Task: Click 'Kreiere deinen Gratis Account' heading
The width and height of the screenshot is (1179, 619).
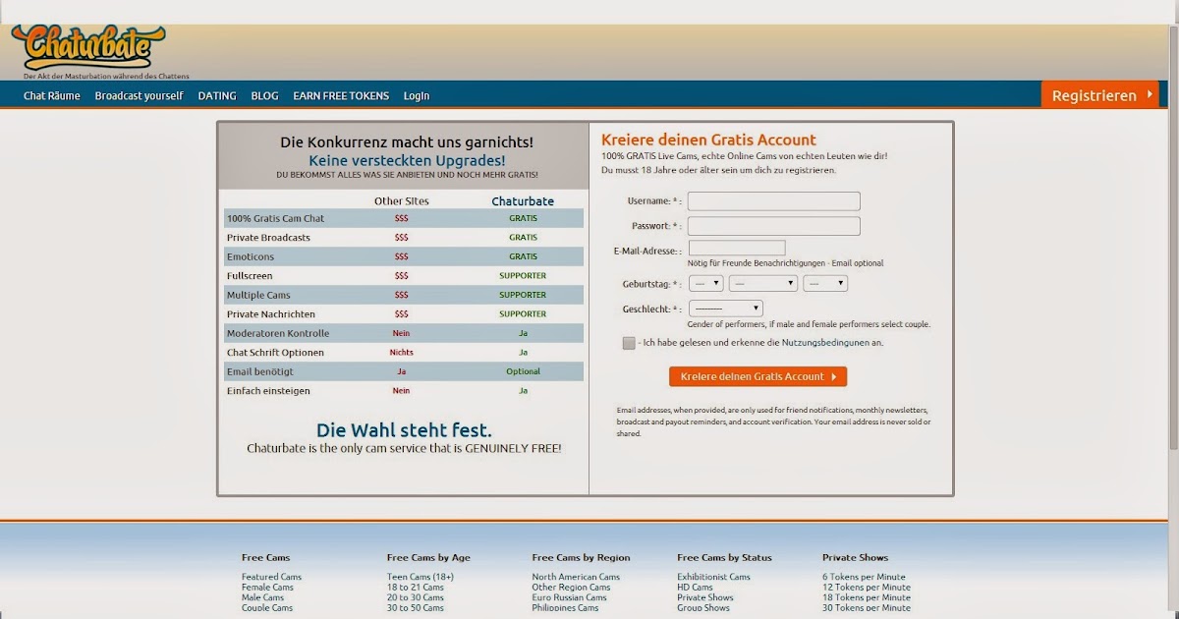Action: click(708, 140)
